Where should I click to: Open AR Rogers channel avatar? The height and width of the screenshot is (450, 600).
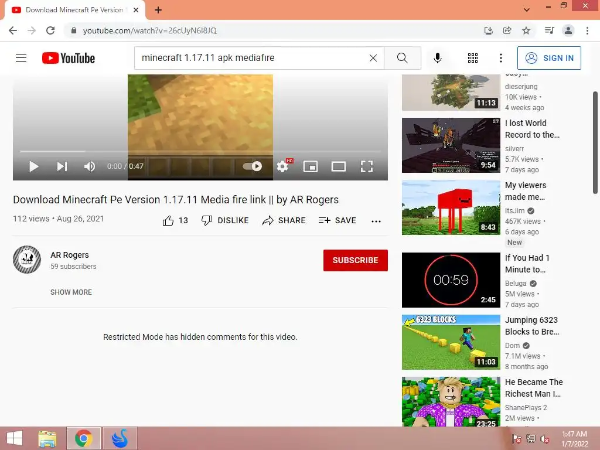(27, 260)
